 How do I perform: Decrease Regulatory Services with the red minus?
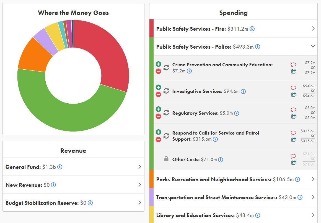click(x=158, y=116)
